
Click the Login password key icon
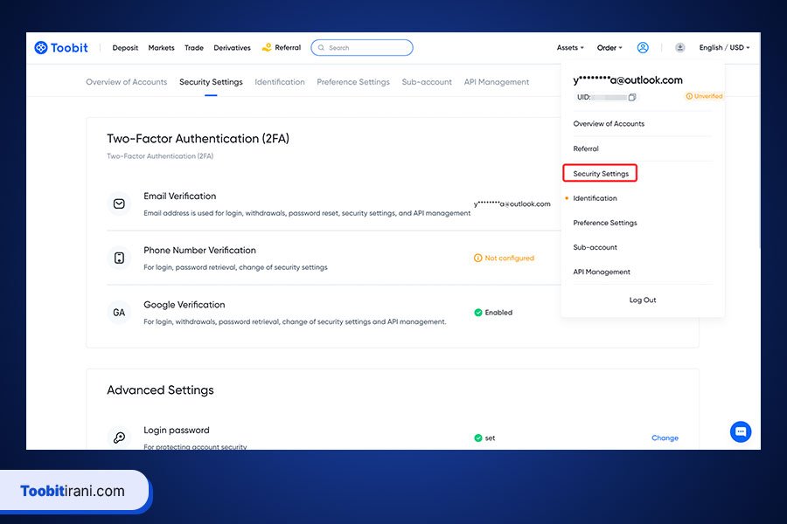click(x=119, y=438)
